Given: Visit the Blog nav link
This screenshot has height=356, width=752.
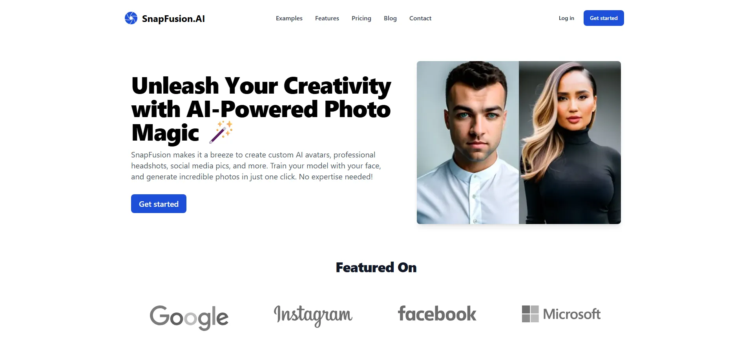Looking at the screenshot, I should (390, 18).
